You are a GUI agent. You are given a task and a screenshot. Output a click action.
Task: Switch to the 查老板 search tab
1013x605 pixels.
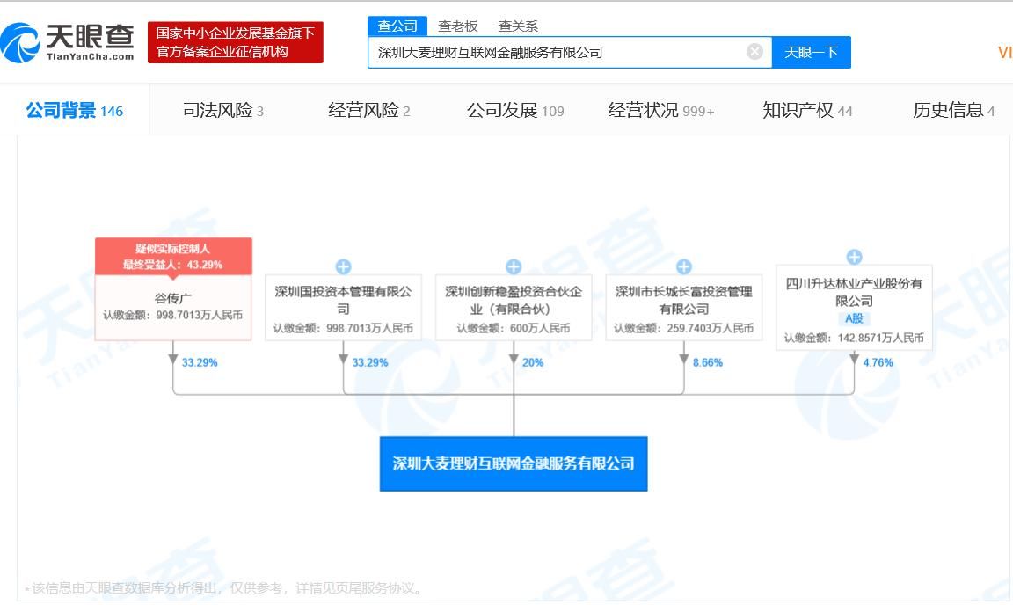pos(457,26)
